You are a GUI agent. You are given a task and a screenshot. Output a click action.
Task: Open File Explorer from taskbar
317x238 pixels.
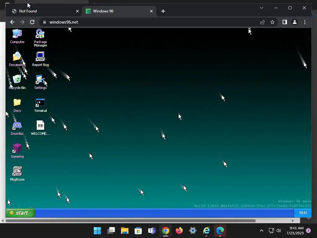pos(124,231)
